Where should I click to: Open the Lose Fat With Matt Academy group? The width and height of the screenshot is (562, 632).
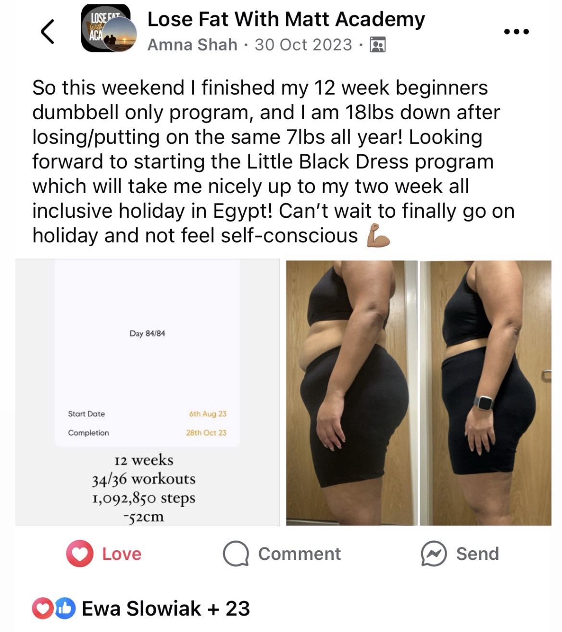click(x=286, y=19)
